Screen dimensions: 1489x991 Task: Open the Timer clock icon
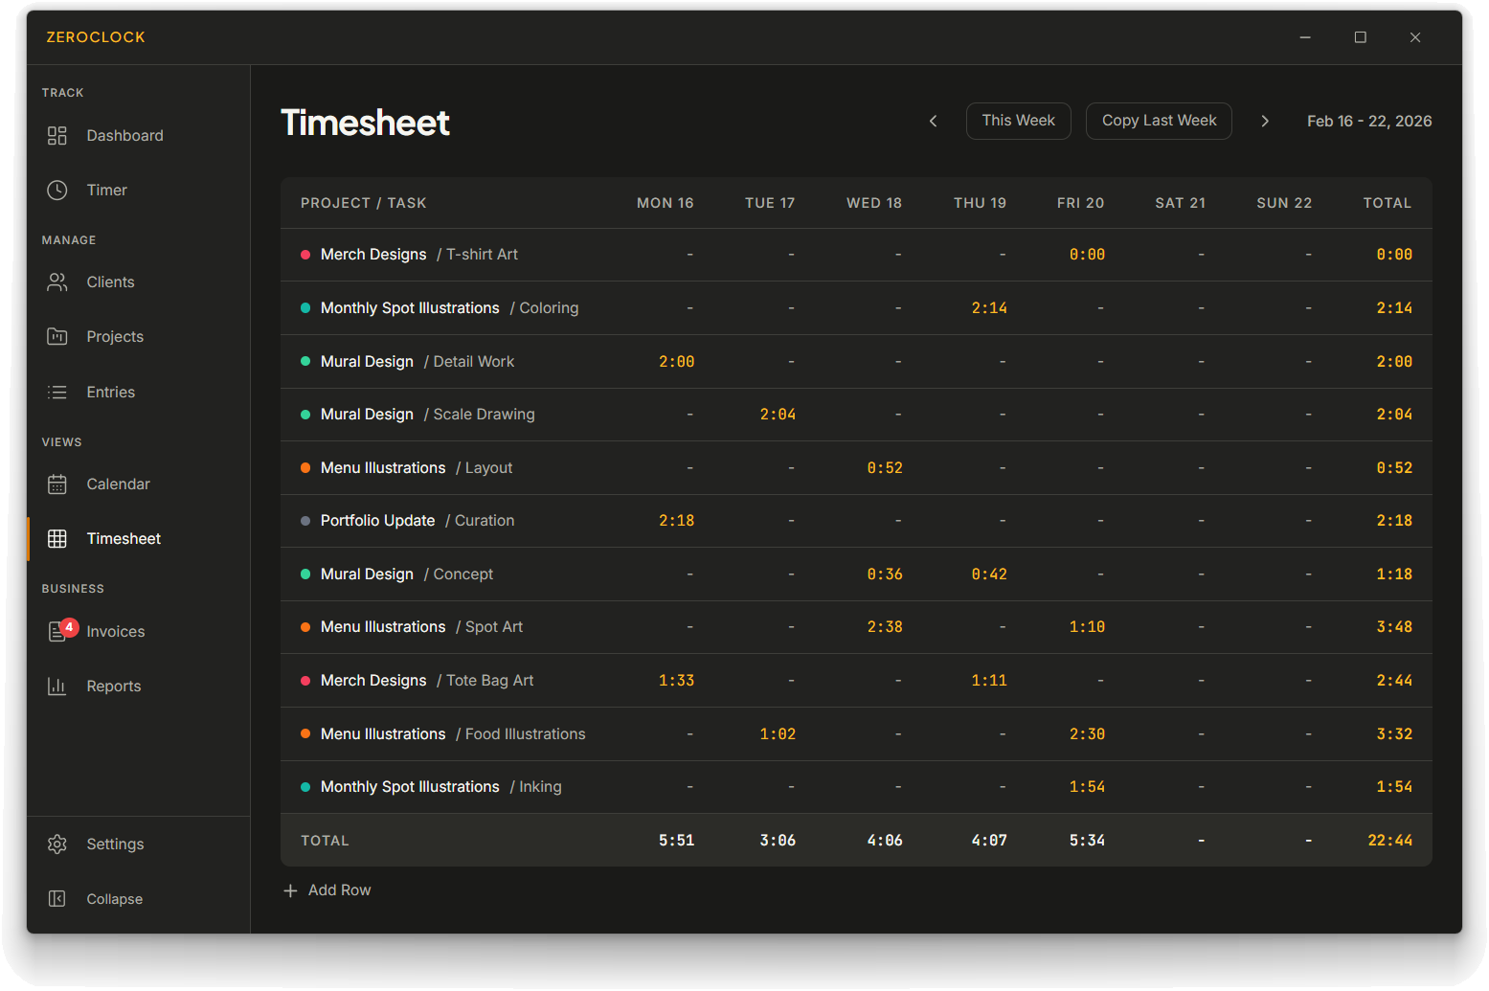[x=57, y=191]
